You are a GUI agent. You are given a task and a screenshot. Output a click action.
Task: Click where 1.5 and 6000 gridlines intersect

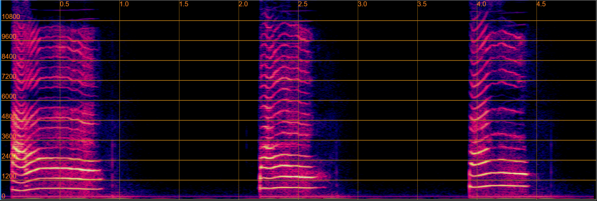(x=179, y=100)
